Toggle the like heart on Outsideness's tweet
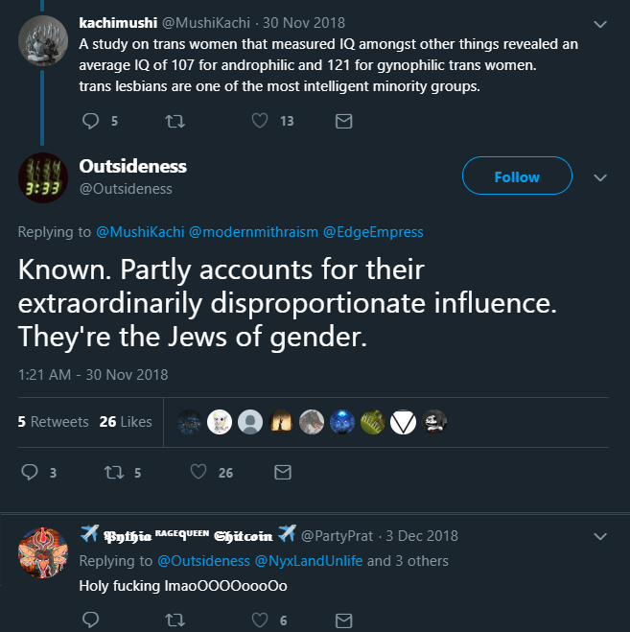The height and width of the screenshot is (632, 630). pyautogui.click(x=198, y=472)
